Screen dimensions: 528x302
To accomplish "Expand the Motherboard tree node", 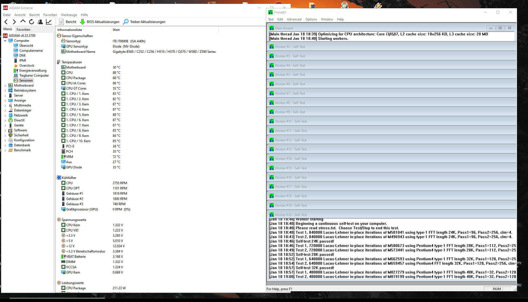I will [x=5, y=85].
